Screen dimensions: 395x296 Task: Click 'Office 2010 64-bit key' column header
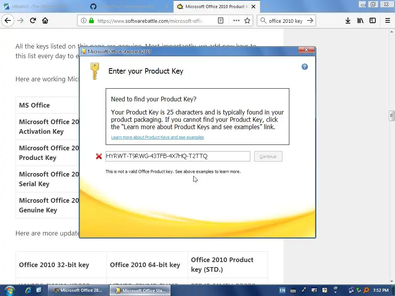click(147, 265)
